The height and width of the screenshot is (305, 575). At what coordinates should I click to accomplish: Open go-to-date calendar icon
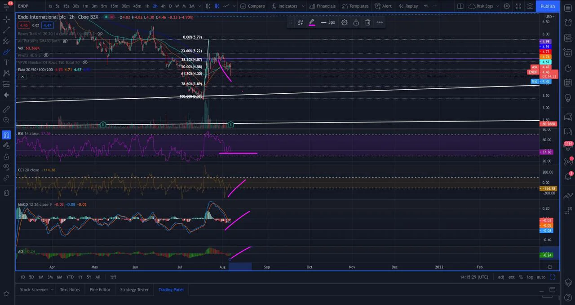[x=113, y=277]
